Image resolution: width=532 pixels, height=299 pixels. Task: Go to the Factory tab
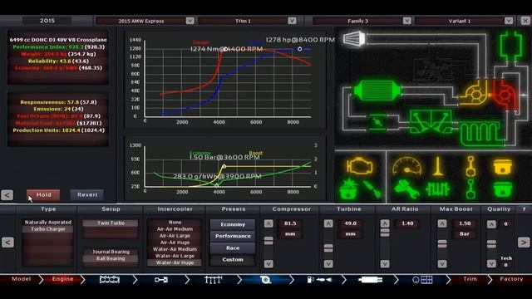click(511, 279)
